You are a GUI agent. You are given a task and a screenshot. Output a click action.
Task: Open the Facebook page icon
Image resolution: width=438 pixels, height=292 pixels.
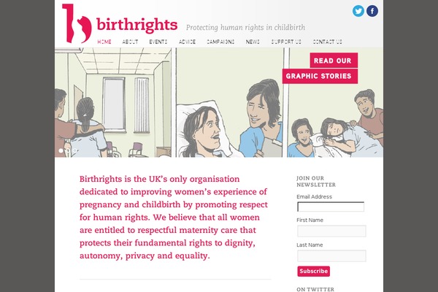(372, 11)
